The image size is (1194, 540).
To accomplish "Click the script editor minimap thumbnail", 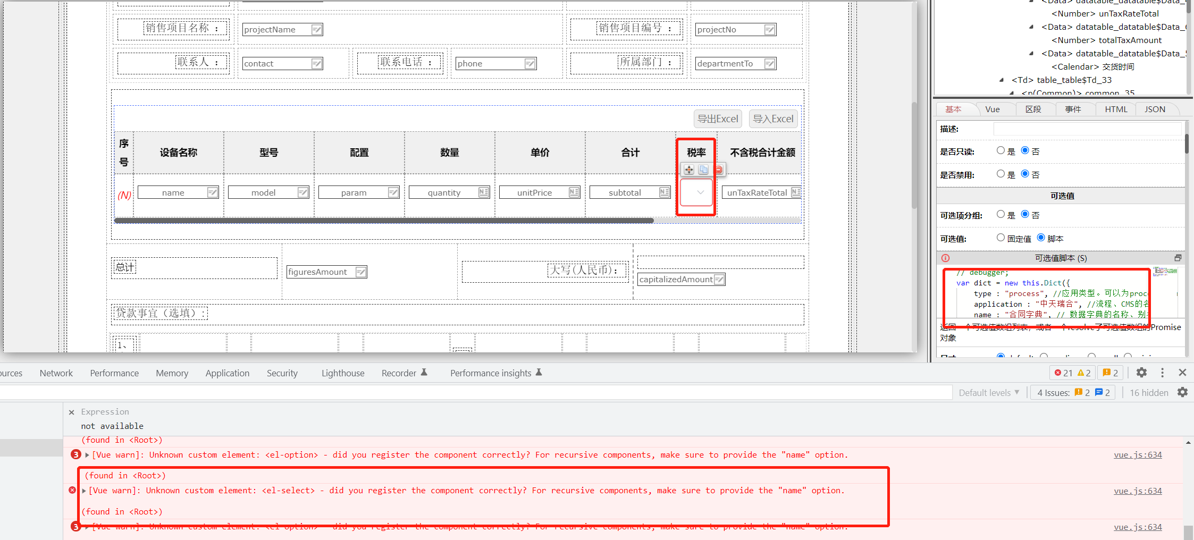I will click(1165, 272).
